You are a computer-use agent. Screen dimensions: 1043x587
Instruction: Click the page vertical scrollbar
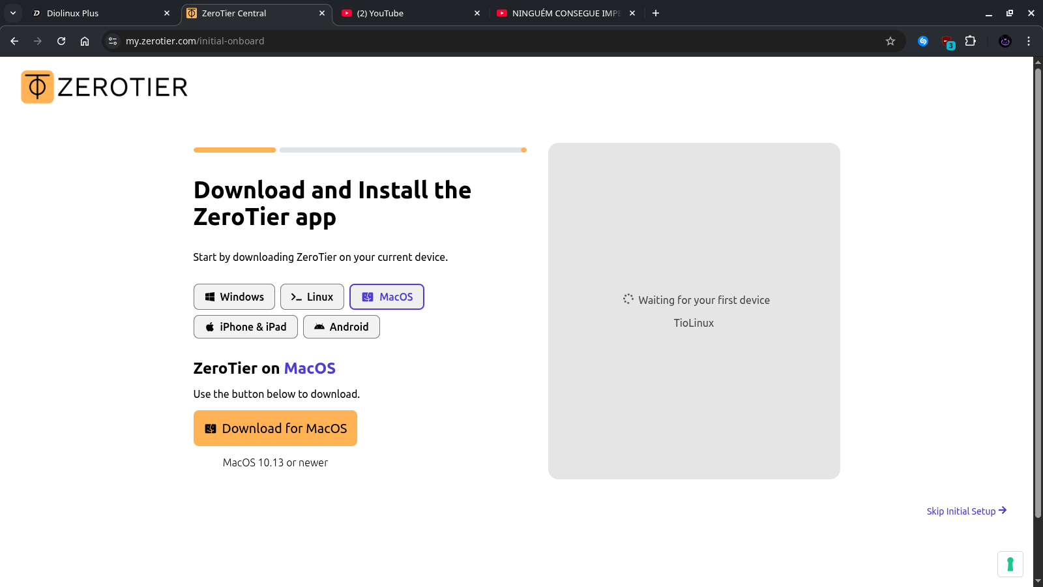pos(1038,293)
